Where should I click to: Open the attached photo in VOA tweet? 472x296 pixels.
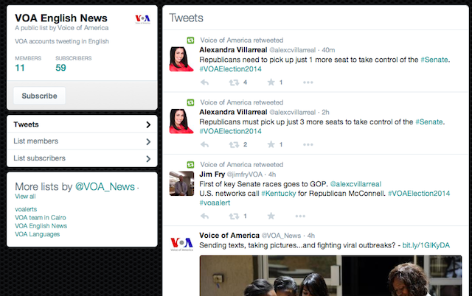pos(330,275)
